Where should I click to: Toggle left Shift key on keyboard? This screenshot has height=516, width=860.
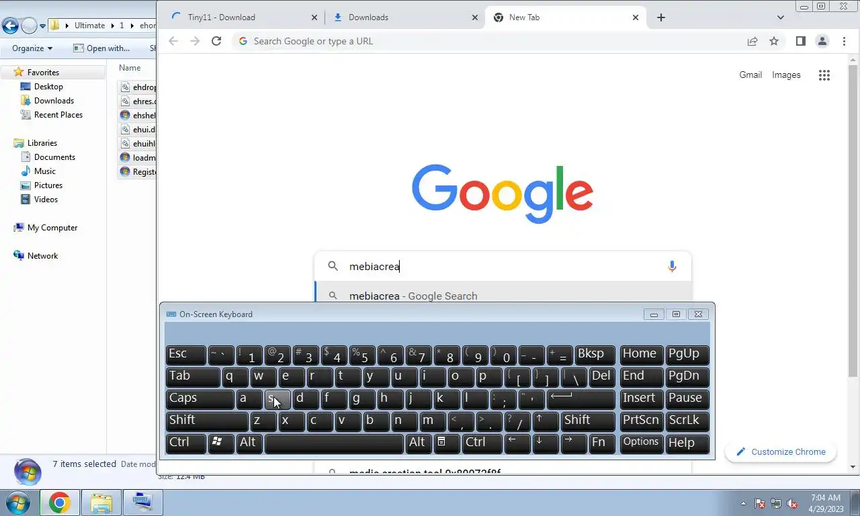pyautogui.click(x=207, y=421)
